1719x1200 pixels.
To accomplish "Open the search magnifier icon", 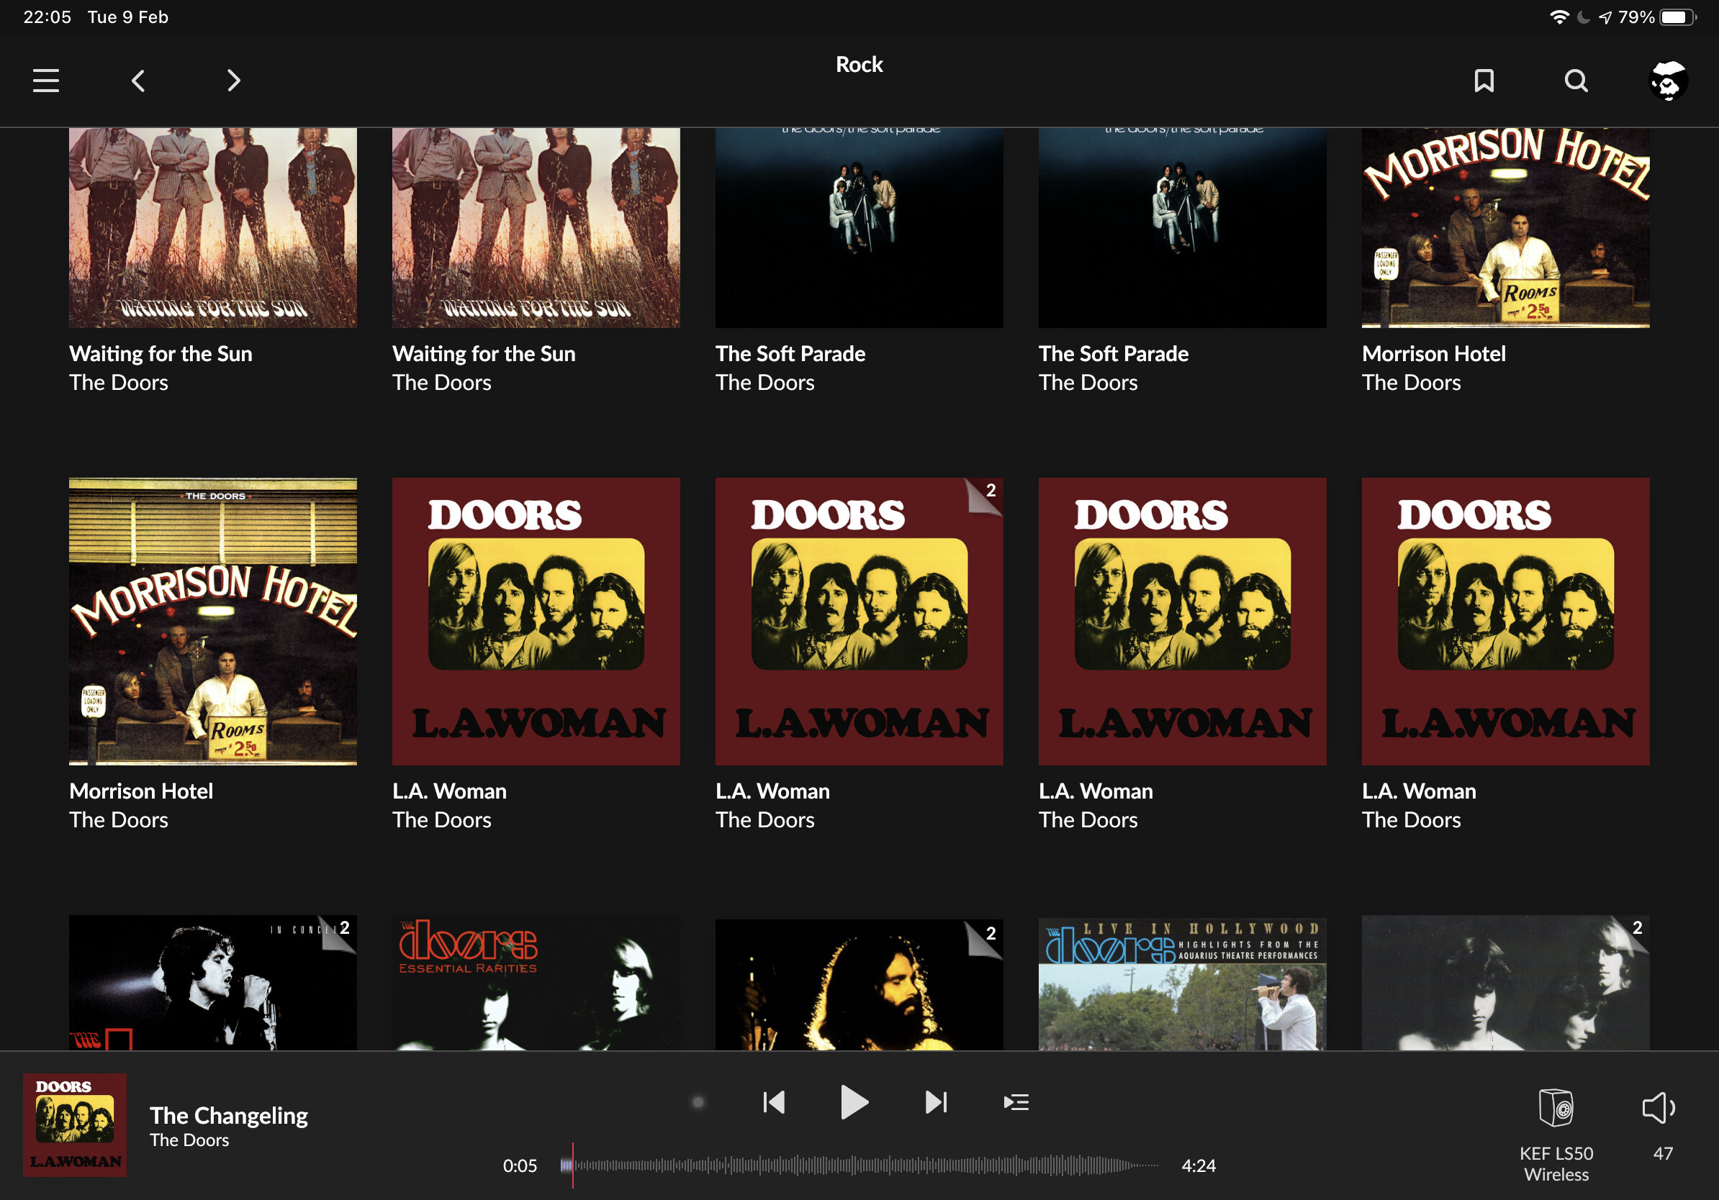I will [1576, 80].
